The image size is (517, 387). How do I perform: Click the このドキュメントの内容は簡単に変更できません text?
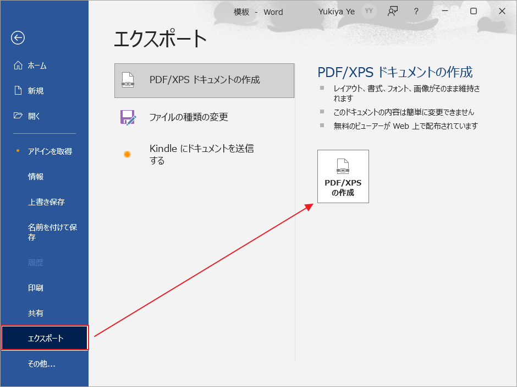click(x=404, y=112)
